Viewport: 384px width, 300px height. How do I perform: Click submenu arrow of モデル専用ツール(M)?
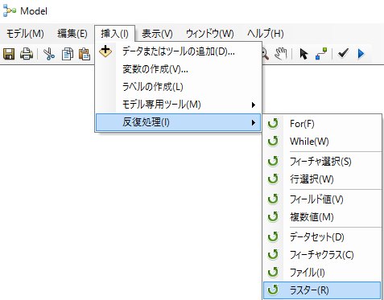tap(254, 105)
